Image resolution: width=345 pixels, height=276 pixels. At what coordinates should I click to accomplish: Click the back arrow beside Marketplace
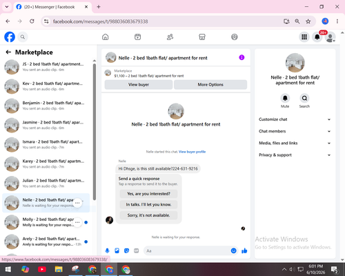tap(8, 52)
